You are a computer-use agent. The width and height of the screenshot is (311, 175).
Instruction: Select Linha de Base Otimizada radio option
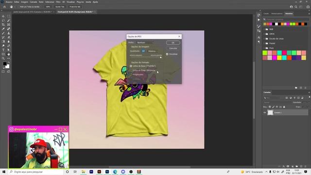[131, 70]
